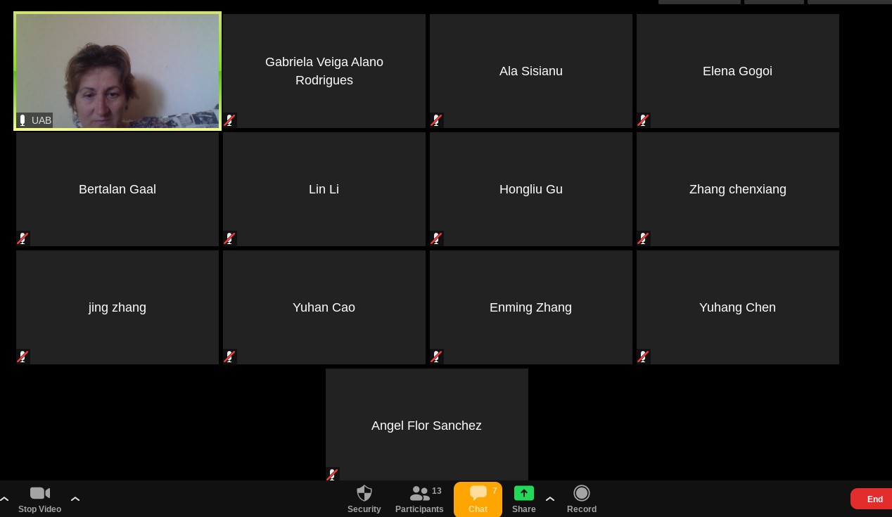
Task: Click the muted mic icon on Elena Gogoi's tile
Action: (x=643, y=120)
